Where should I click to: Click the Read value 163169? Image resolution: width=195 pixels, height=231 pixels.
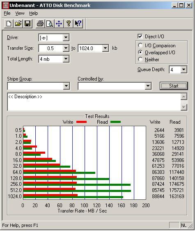click(177, 196)
